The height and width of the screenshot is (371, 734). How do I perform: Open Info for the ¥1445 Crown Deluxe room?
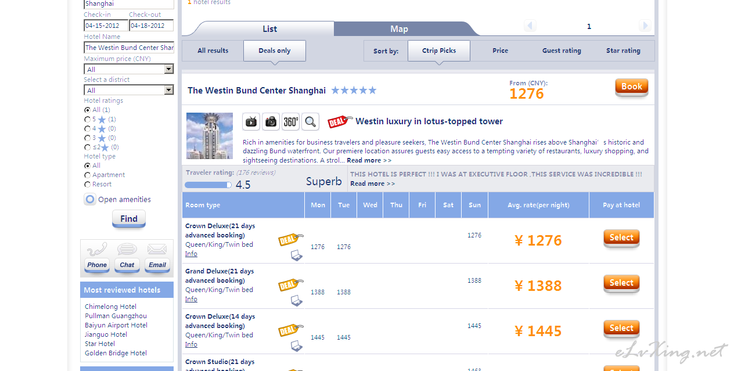[x=191, y=344]
